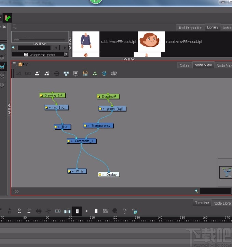Click the display monitor icon in Node View toolbar

[x=76, y=74]
